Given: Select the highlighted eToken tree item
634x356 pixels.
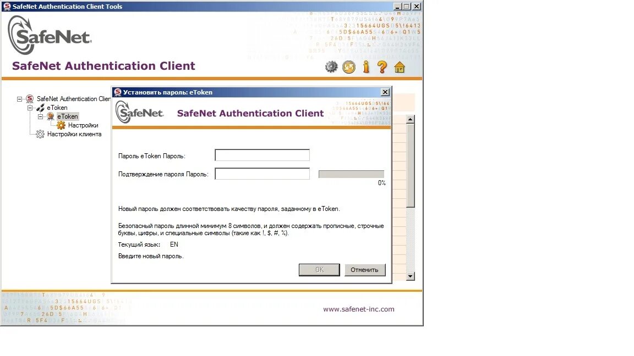Looking at the screenshot, I should click(x=68, y=116).
